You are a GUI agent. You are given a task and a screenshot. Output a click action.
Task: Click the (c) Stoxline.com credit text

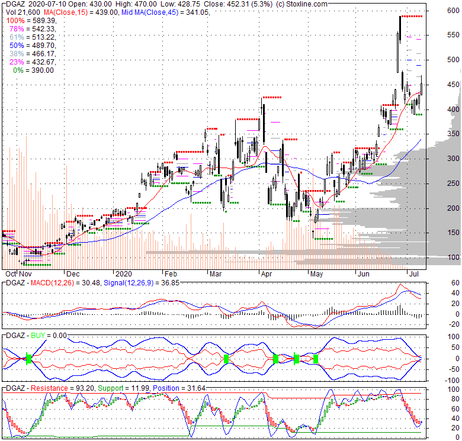(x=301, y=4)
